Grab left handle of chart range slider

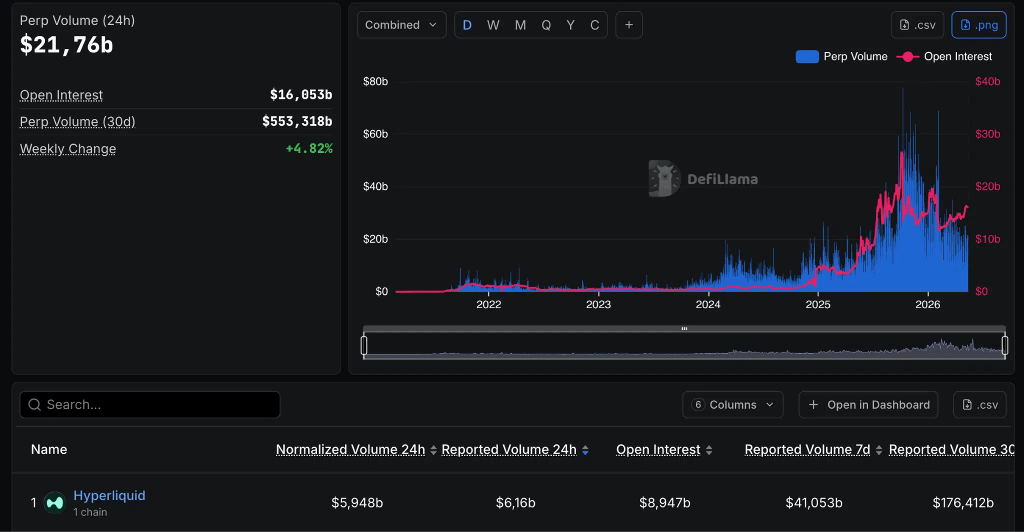pyautogui.click(x=364, y=345)
